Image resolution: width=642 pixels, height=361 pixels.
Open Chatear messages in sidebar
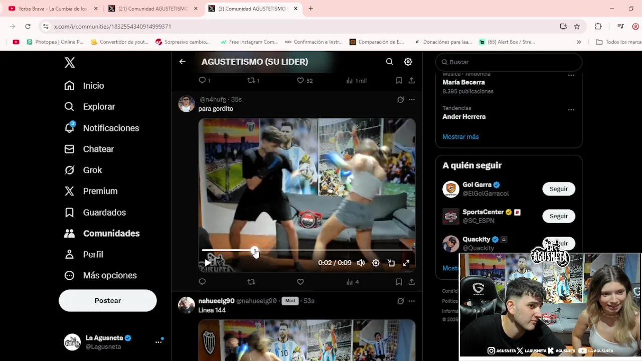coord(89,149)
